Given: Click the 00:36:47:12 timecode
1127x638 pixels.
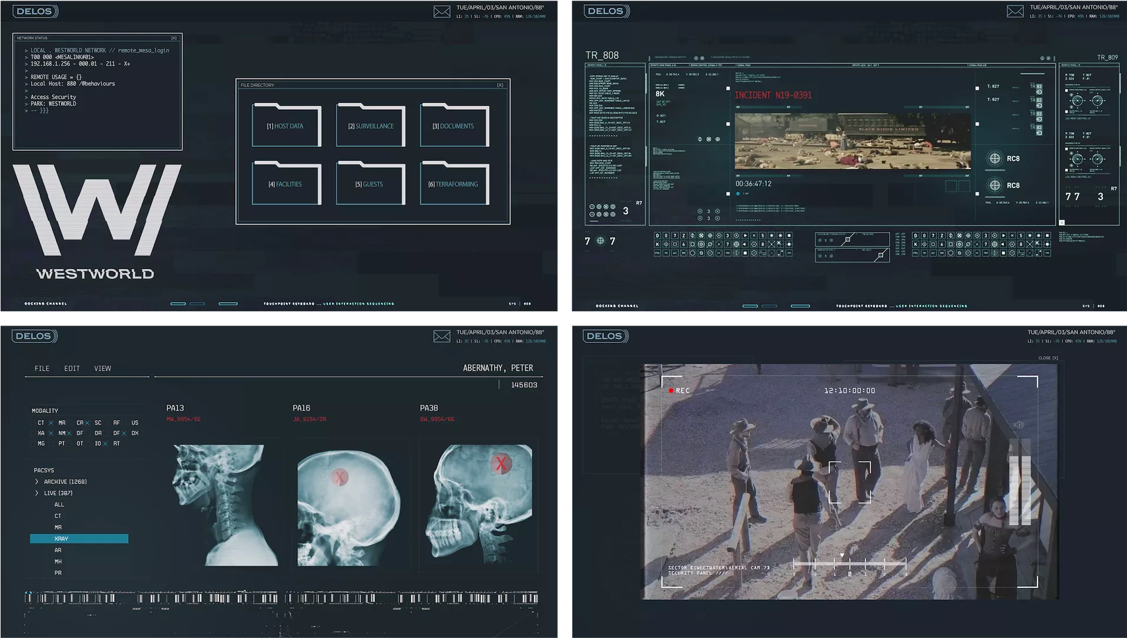Looking at the screenshot, I should (x=753, y=184).
